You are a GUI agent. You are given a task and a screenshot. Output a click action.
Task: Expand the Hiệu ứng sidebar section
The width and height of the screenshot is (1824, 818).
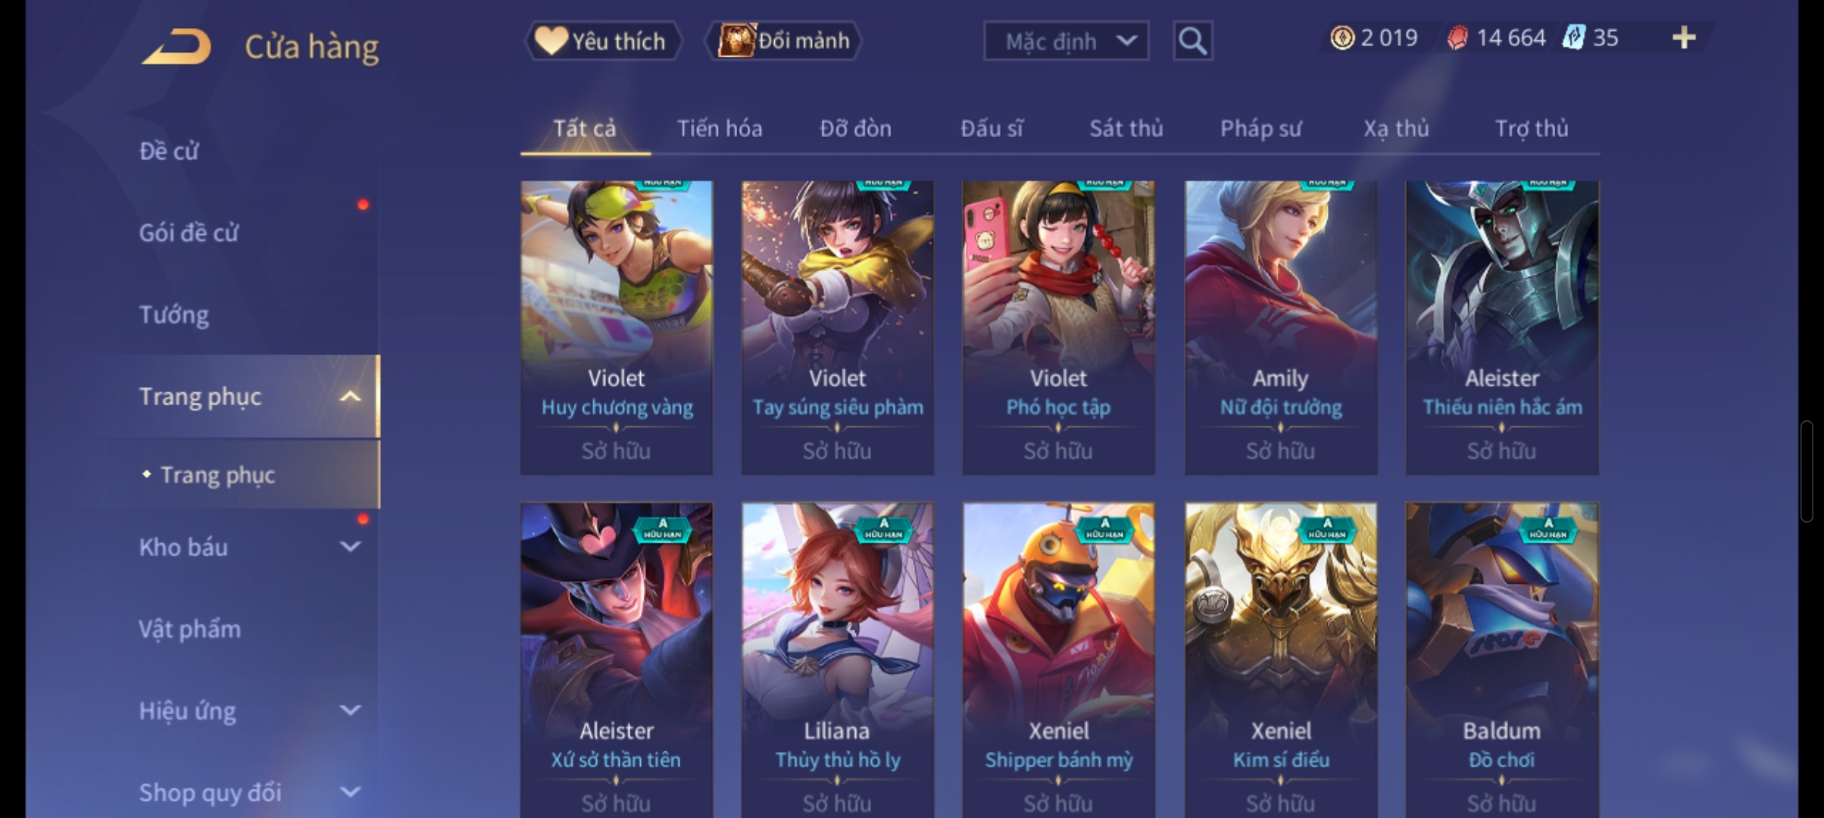tap(350, 710)
